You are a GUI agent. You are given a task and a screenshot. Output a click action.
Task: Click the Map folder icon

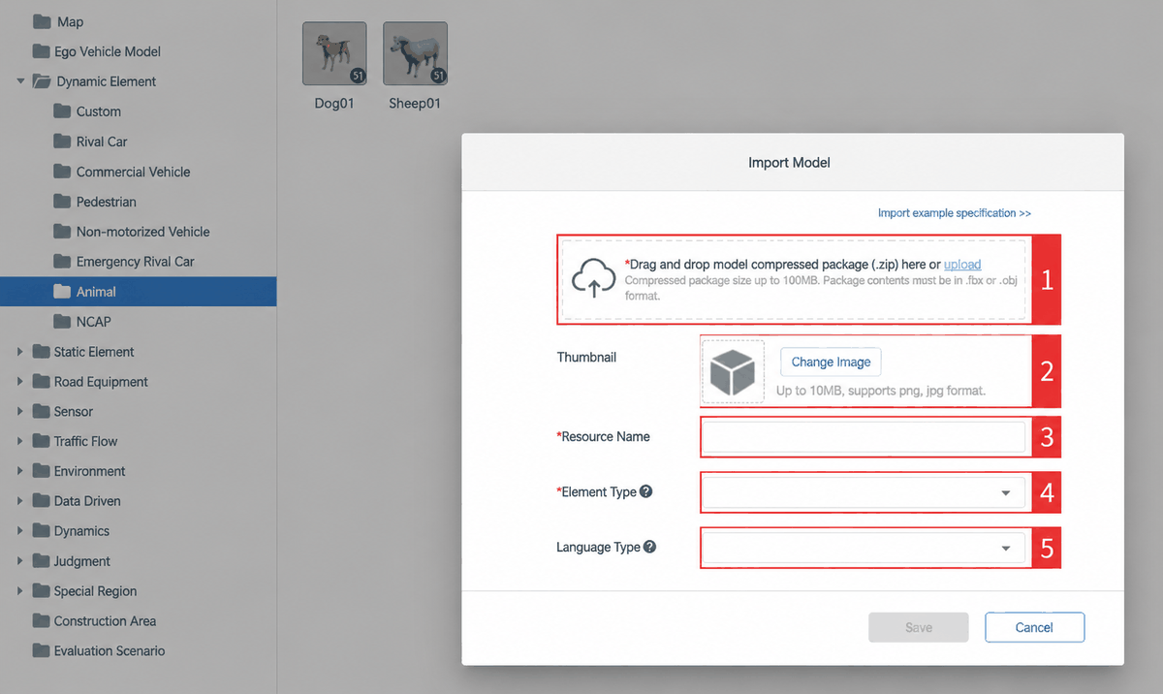(41, 21)
